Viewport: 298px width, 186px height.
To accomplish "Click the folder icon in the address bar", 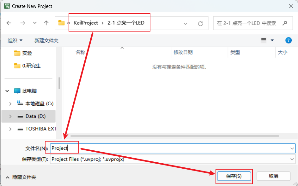I will click(x=61, y=23).
